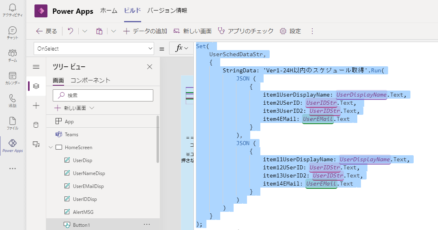Open the Teams (チーム) icon in sidebar
Image resolution: width=438 pixels, height=230 pixels.
(13, 55)
